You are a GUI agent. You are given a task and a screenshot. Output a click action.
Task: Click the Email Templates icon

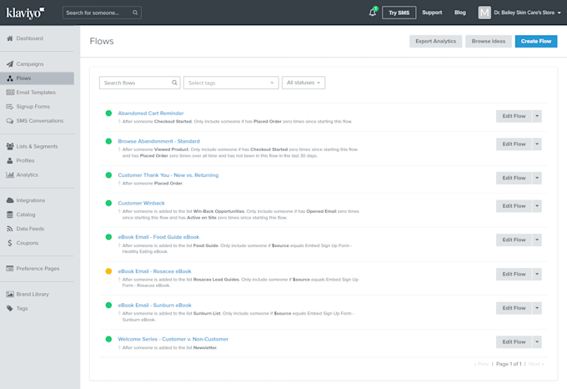[x=10, y=93]
